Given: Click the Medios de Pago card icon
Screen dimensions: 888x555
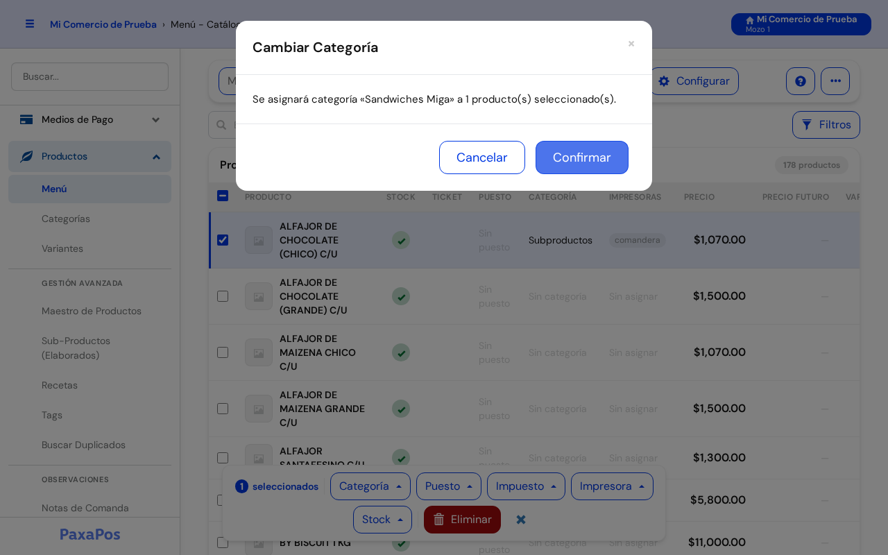Looking at the screenshot, I should click(x=26, y=119).
